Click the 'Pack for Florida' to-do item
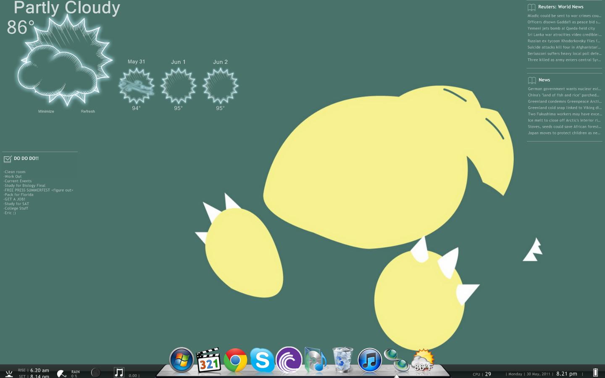 click(18, 195)
